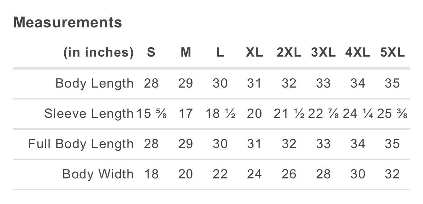Select the S size column header
423x204 pixels.
[151, 53]
